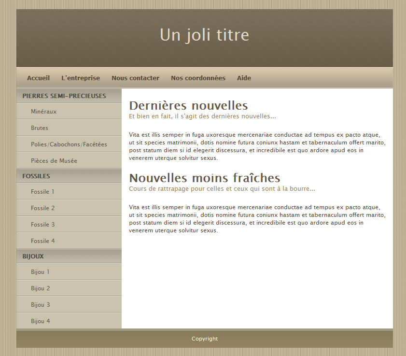Click the Fossile 4 link
The image size is (406, 356).
click(x=69, y=241)
